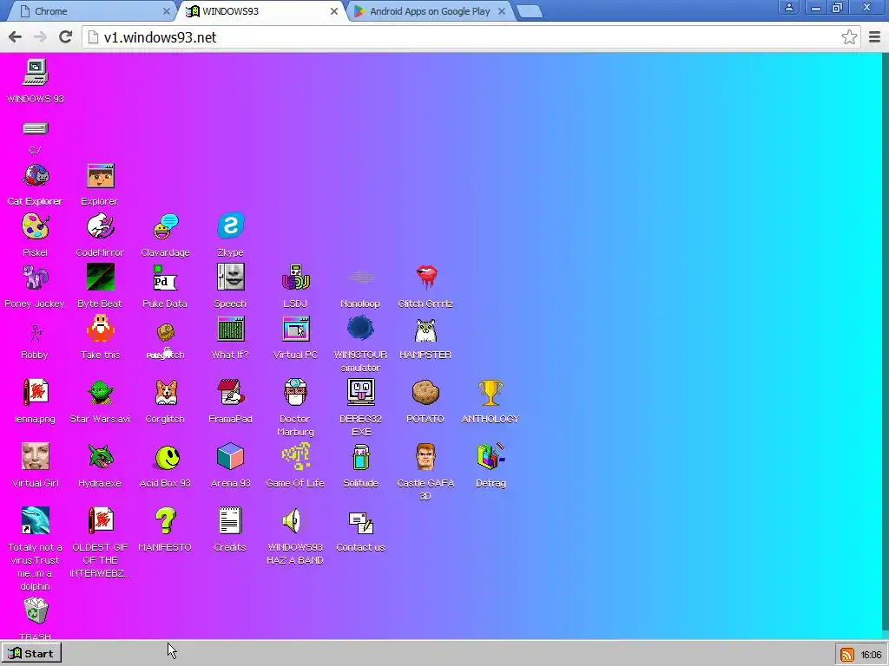Open the Credits document icon
The height and width of the screenshot is (666, 889).
tap(230, 520)
